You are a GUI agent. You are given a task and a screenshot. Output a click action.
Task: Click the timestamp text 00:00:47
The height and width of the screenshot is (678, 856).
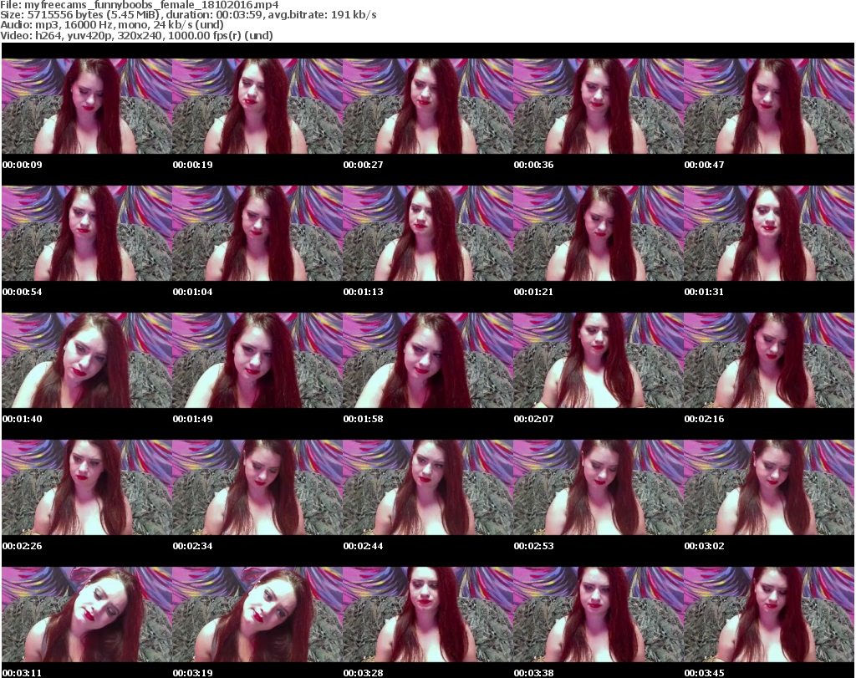pyautogui.click(x=704, y=165)
